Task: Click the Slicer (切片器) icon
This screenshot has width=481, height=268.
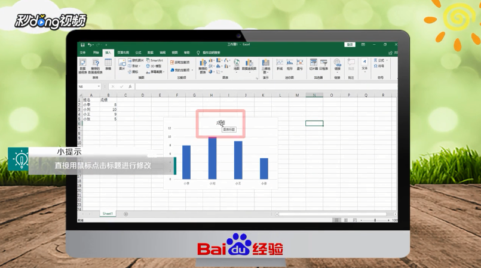Action: [314, 64]
